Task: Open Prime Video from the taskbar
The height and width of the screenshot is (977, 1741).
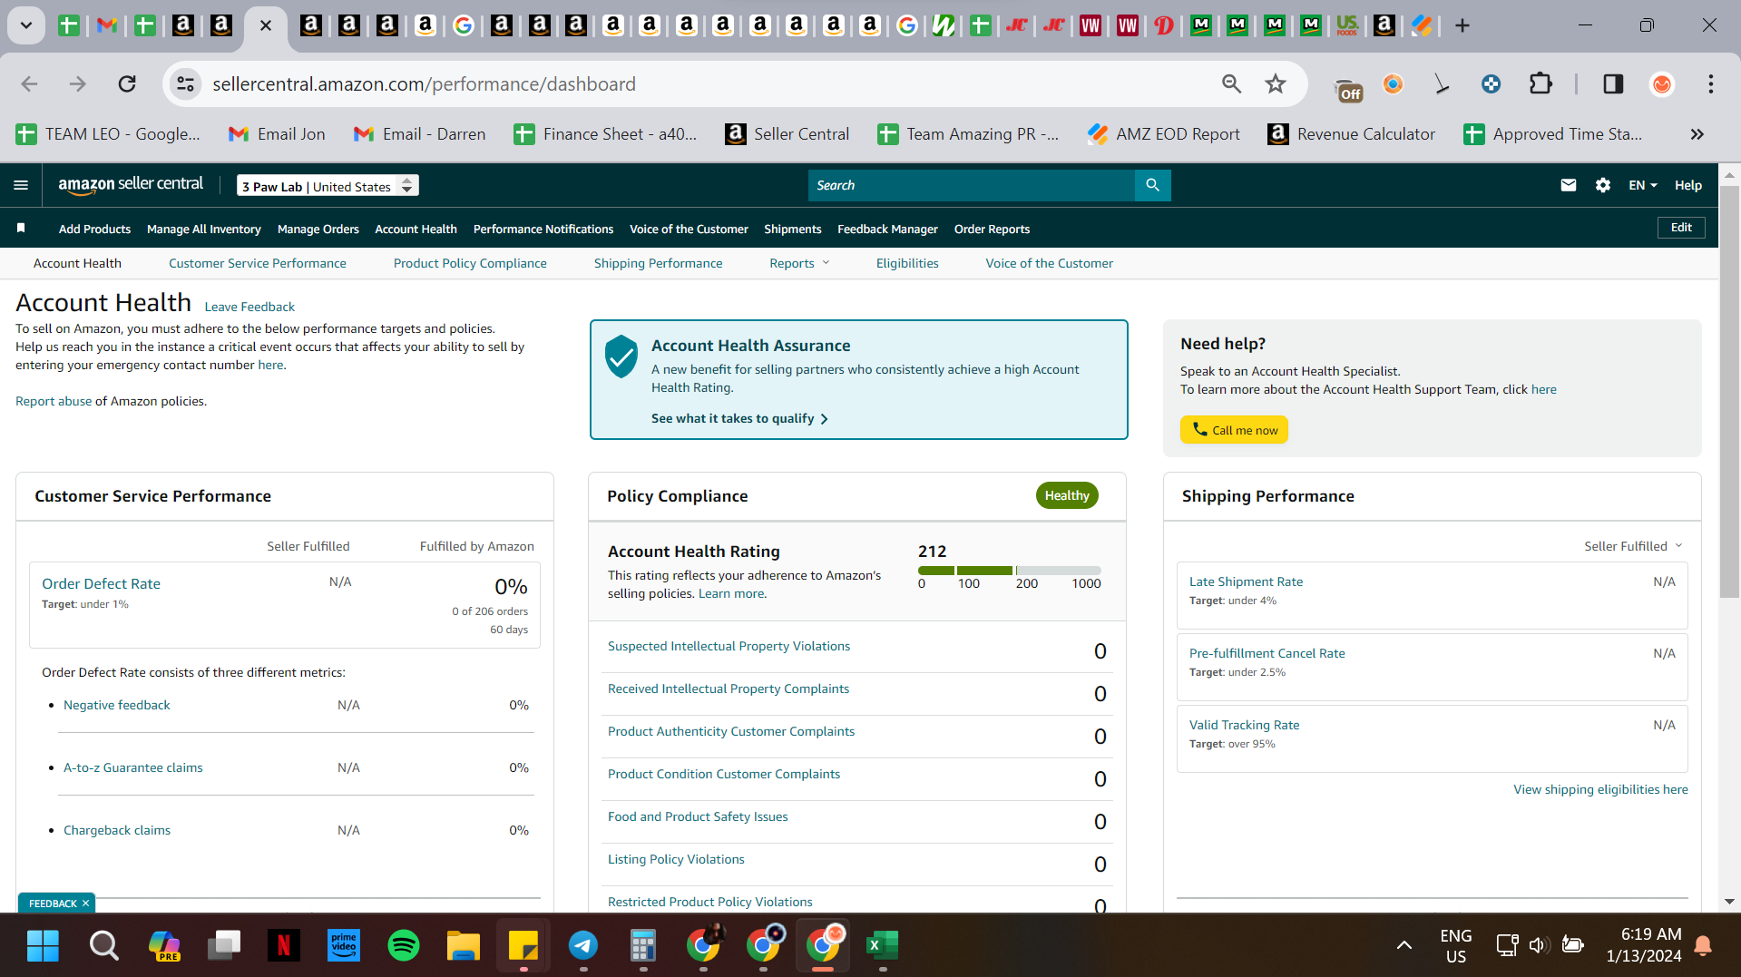Action: click(x=344, y=945)
